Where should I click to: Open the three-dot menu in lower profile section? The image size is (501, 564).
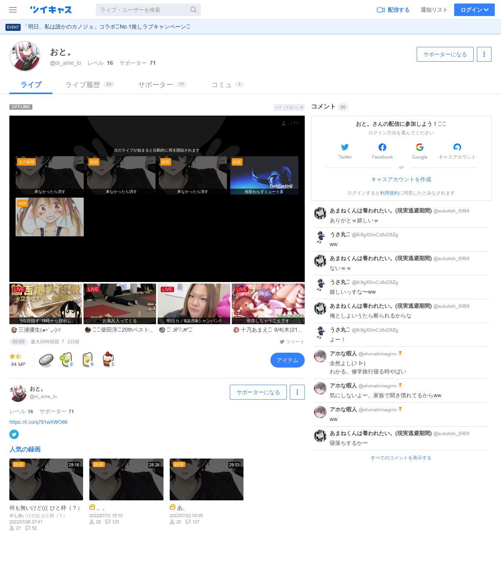(297, 392)
